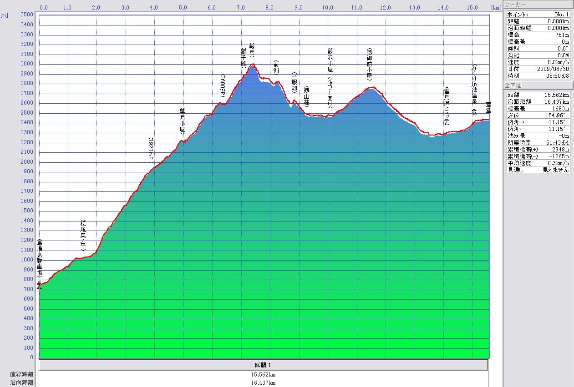
Task: Click the 累積標高(+) 2948m row
Action: pos(538,149)
